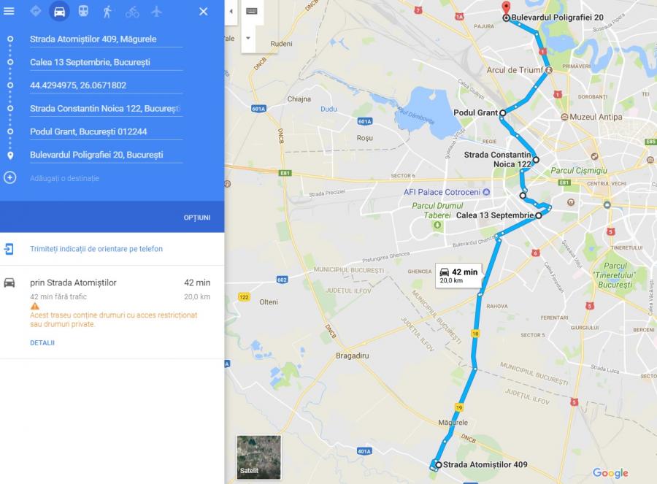The height and width of the screenshot is (484, 657).
Task: Switch to walking travel mode
Action: (108, 11)
